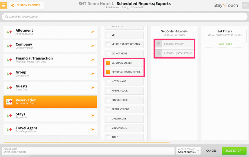Grab the External System drag handle

point(159,44)
